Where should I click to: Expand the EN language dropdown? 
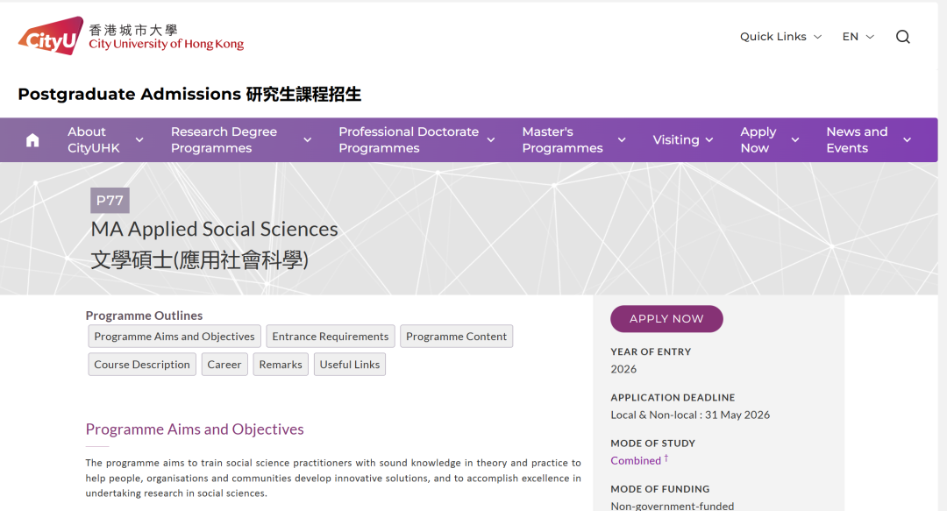click(x=868, y=37)
